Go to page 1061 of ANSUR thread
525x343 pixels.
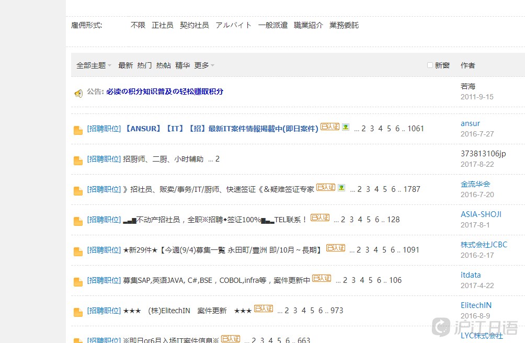point(416,129)
